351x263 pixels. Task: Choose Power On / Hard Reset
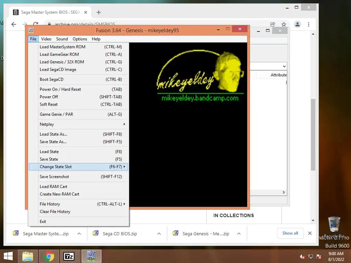(78, 89)
